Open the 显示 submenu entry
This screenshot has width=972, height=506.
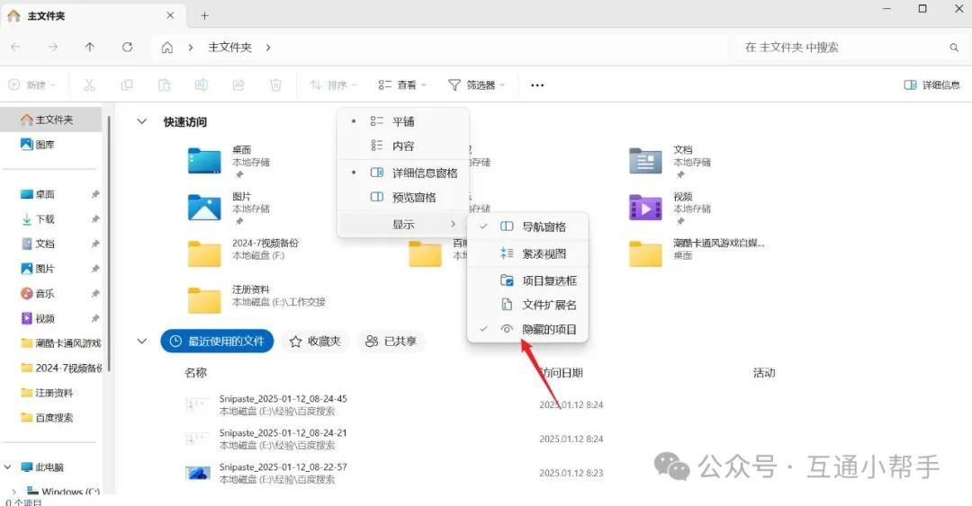[x=403, y=224]
